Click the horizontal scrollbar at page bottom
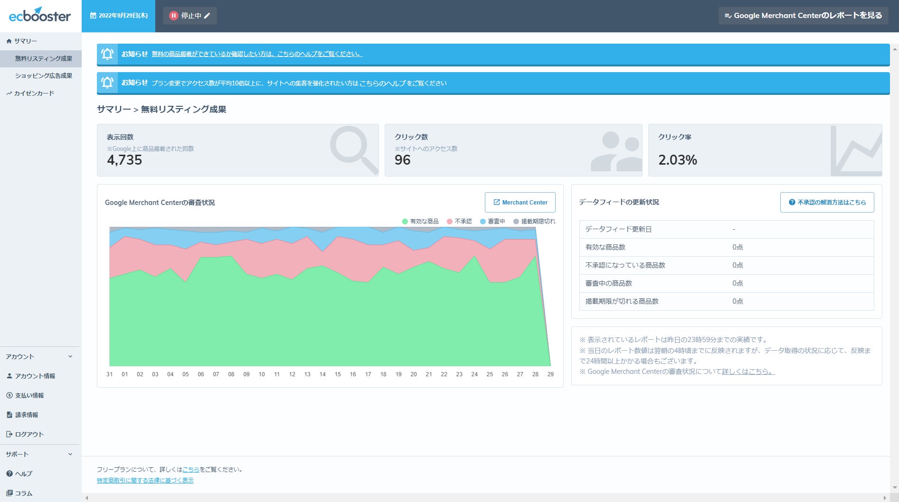Screen dimensions: 899x502 click(485, 498)
